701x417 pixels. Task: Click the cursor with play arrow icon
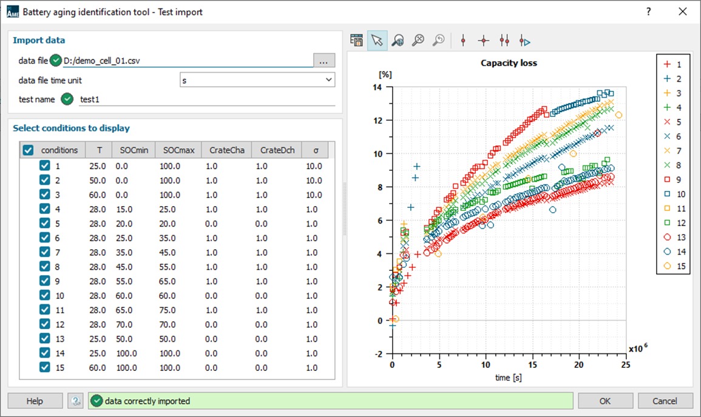coord(524,41)
